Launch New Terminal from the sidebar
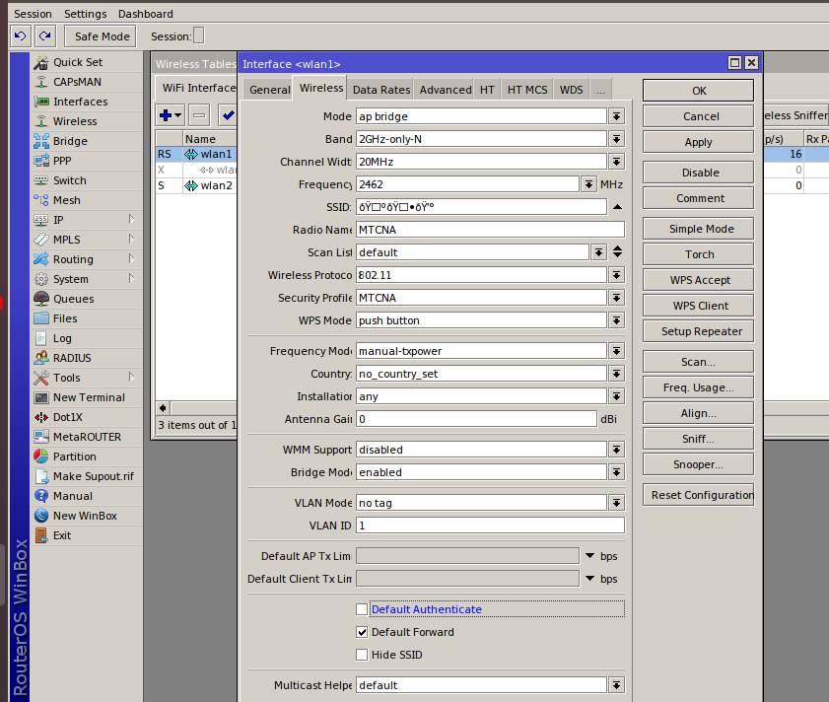Image resolution: width=829 pixels, height=702 pixels. click(x=88, y=397)
